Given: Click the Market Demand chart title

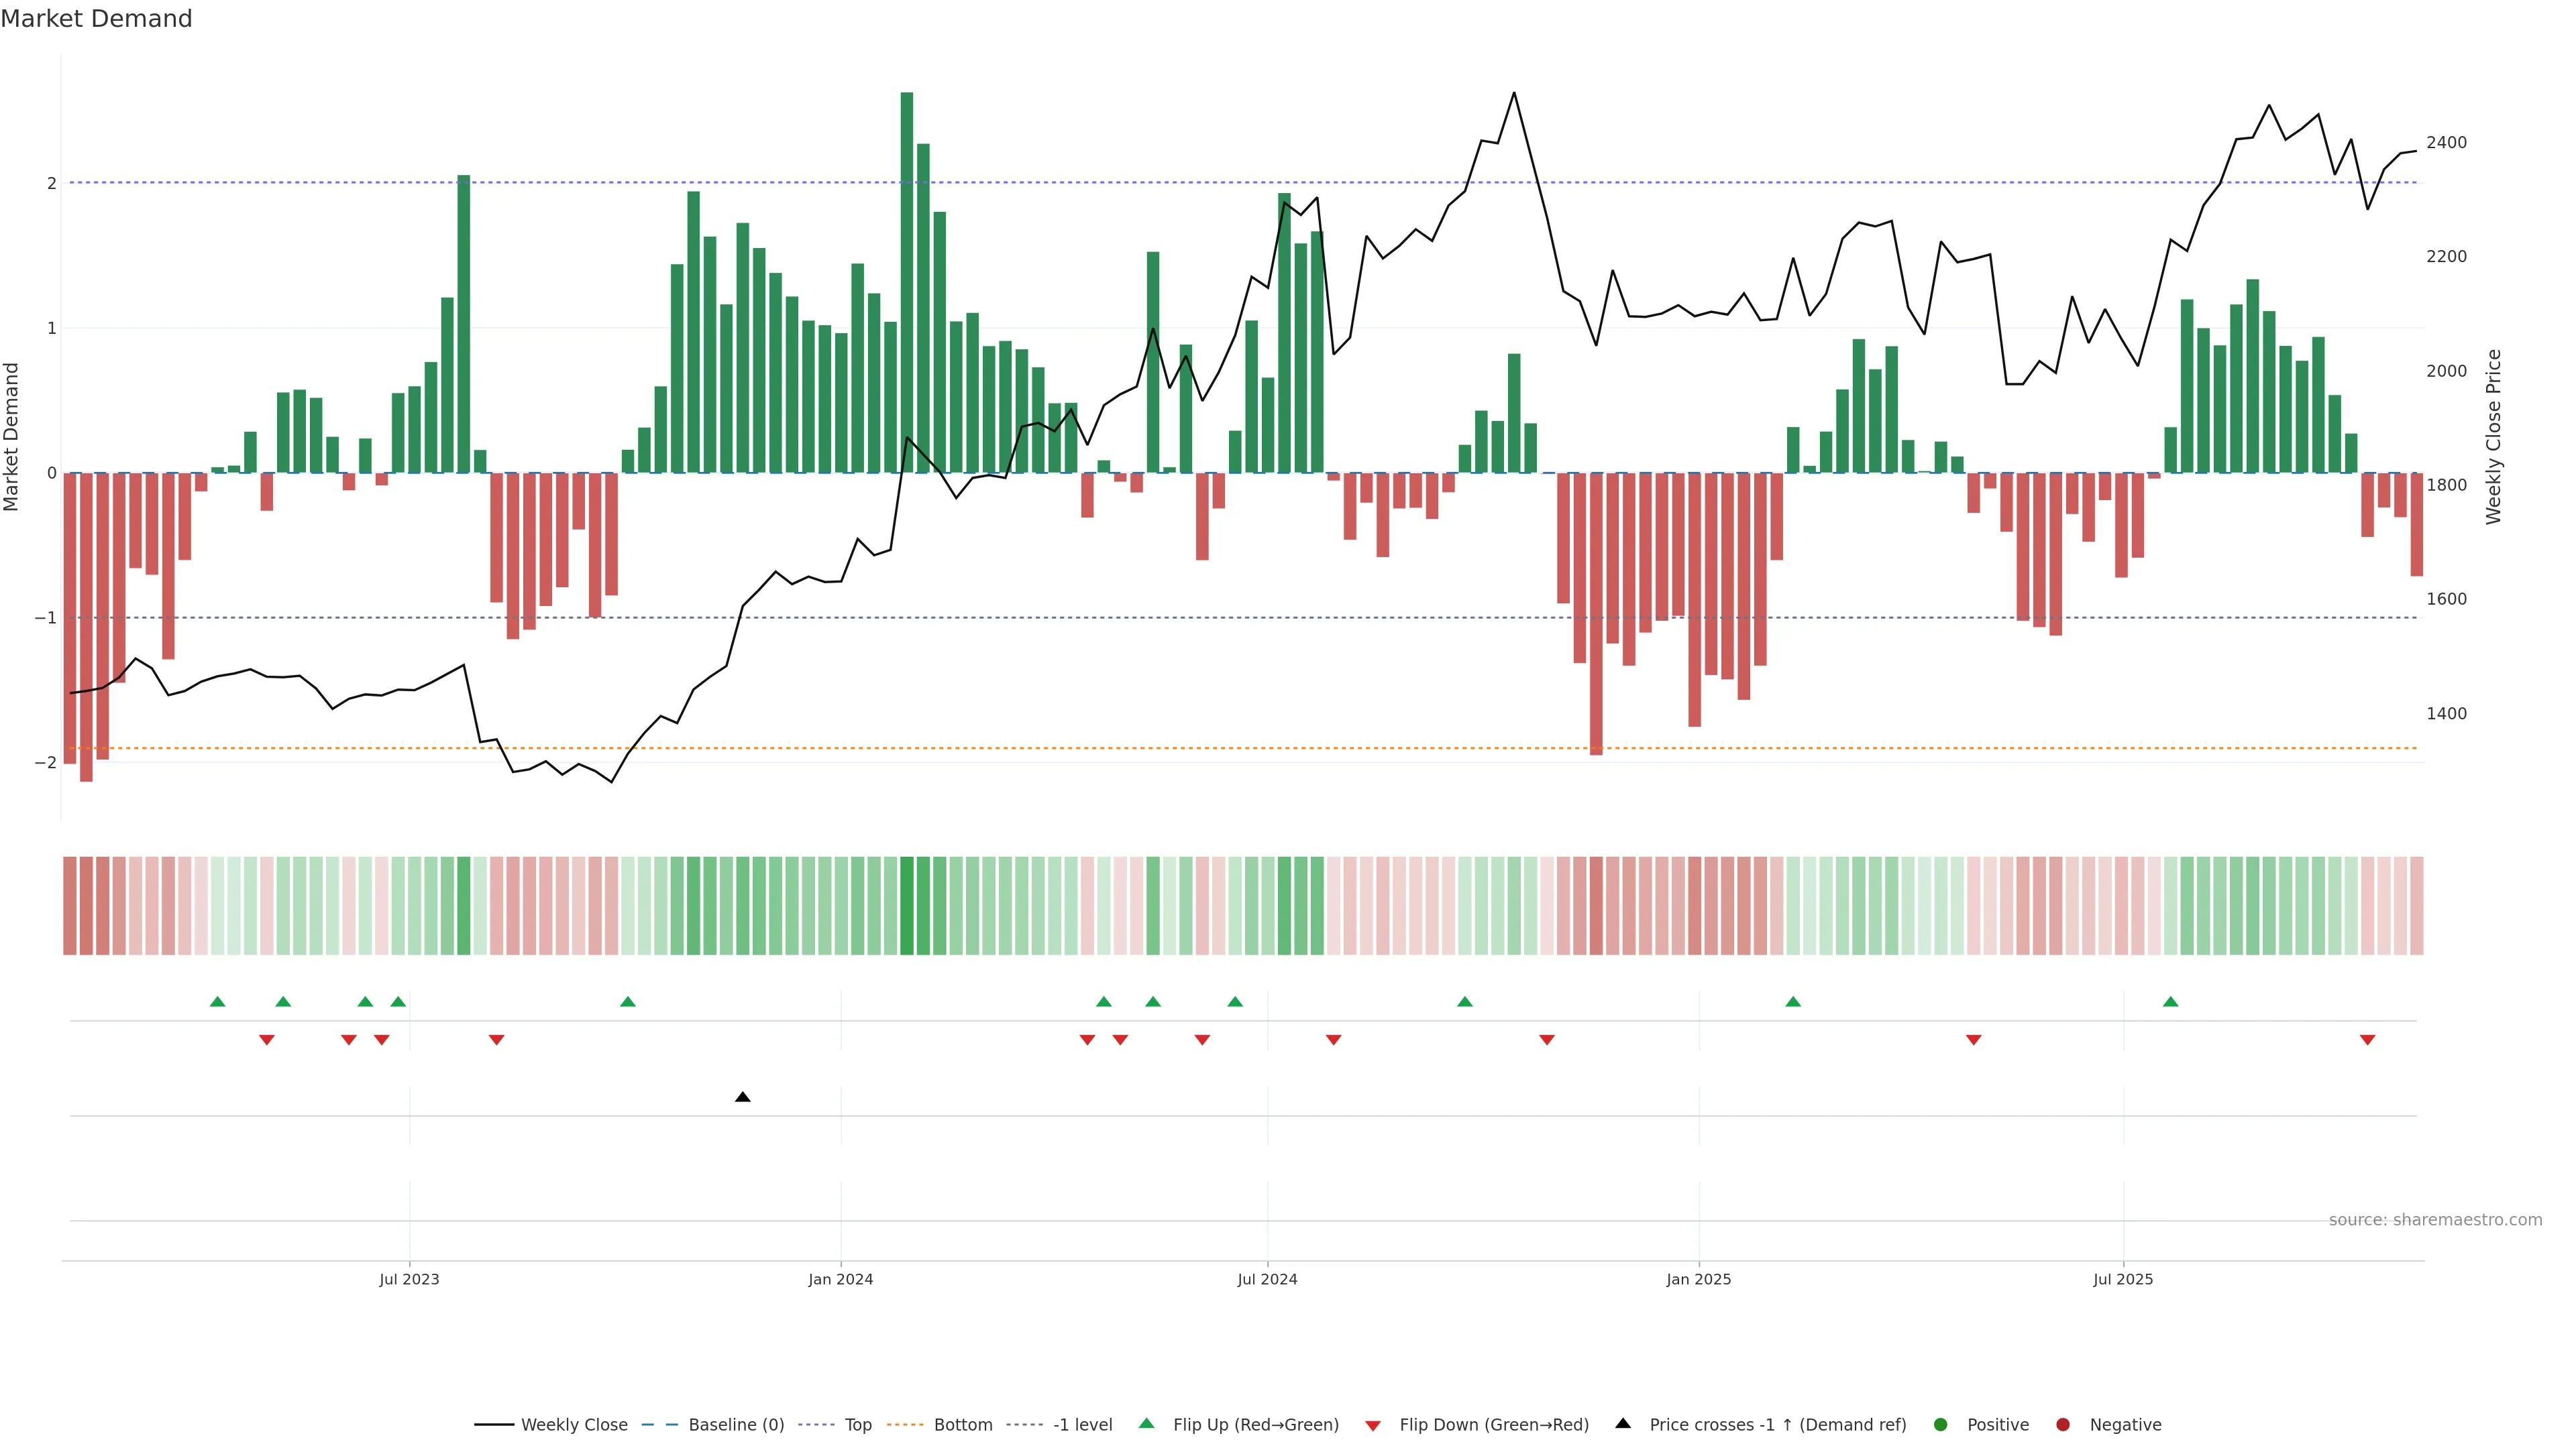Looking at the screenshot, I should click(96, 19).
